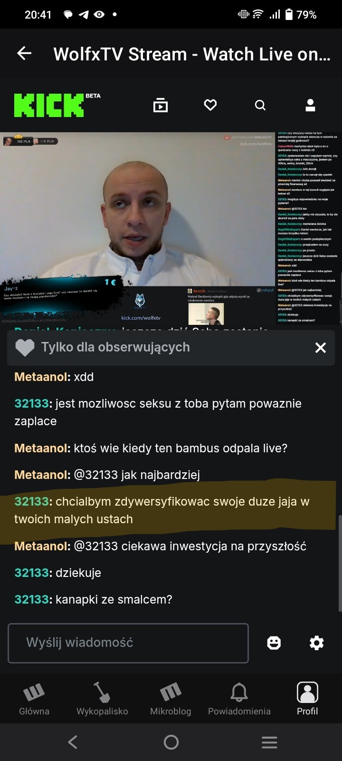Open the Kick browse streams icon
The image size is (342, 761).
tap(161, 105)
